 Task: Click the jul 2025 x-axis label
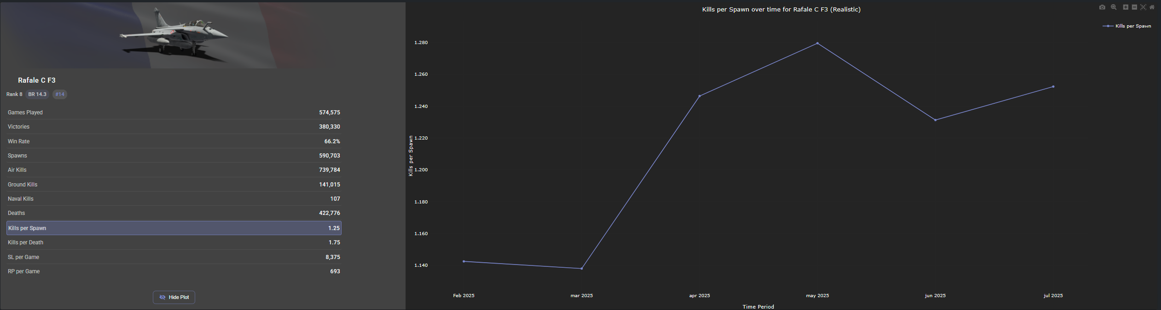tap(1053, 296)
